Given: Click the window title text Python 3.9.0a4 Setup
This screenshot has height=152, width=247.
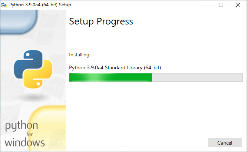Looking at the screenshot, I should [40, 5].
